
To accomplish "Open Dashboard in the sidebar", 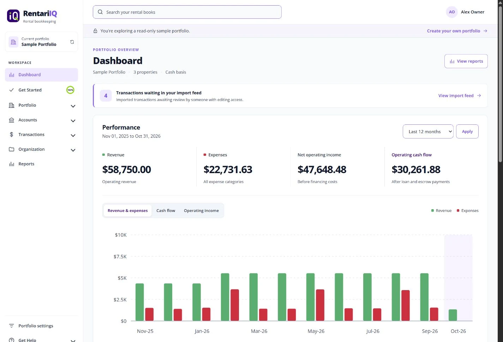I will pyautogui.click(x=41, y=75).
